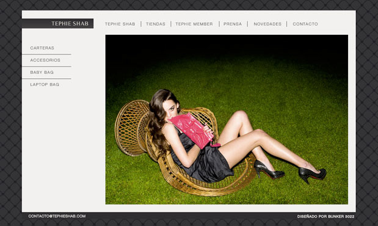
Task: Open the LAPTOP BAG category
Action: tap(45, 85)
